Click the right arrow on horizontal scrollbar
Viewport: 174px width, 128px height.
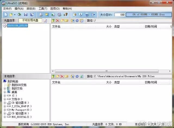coord(170,71)
